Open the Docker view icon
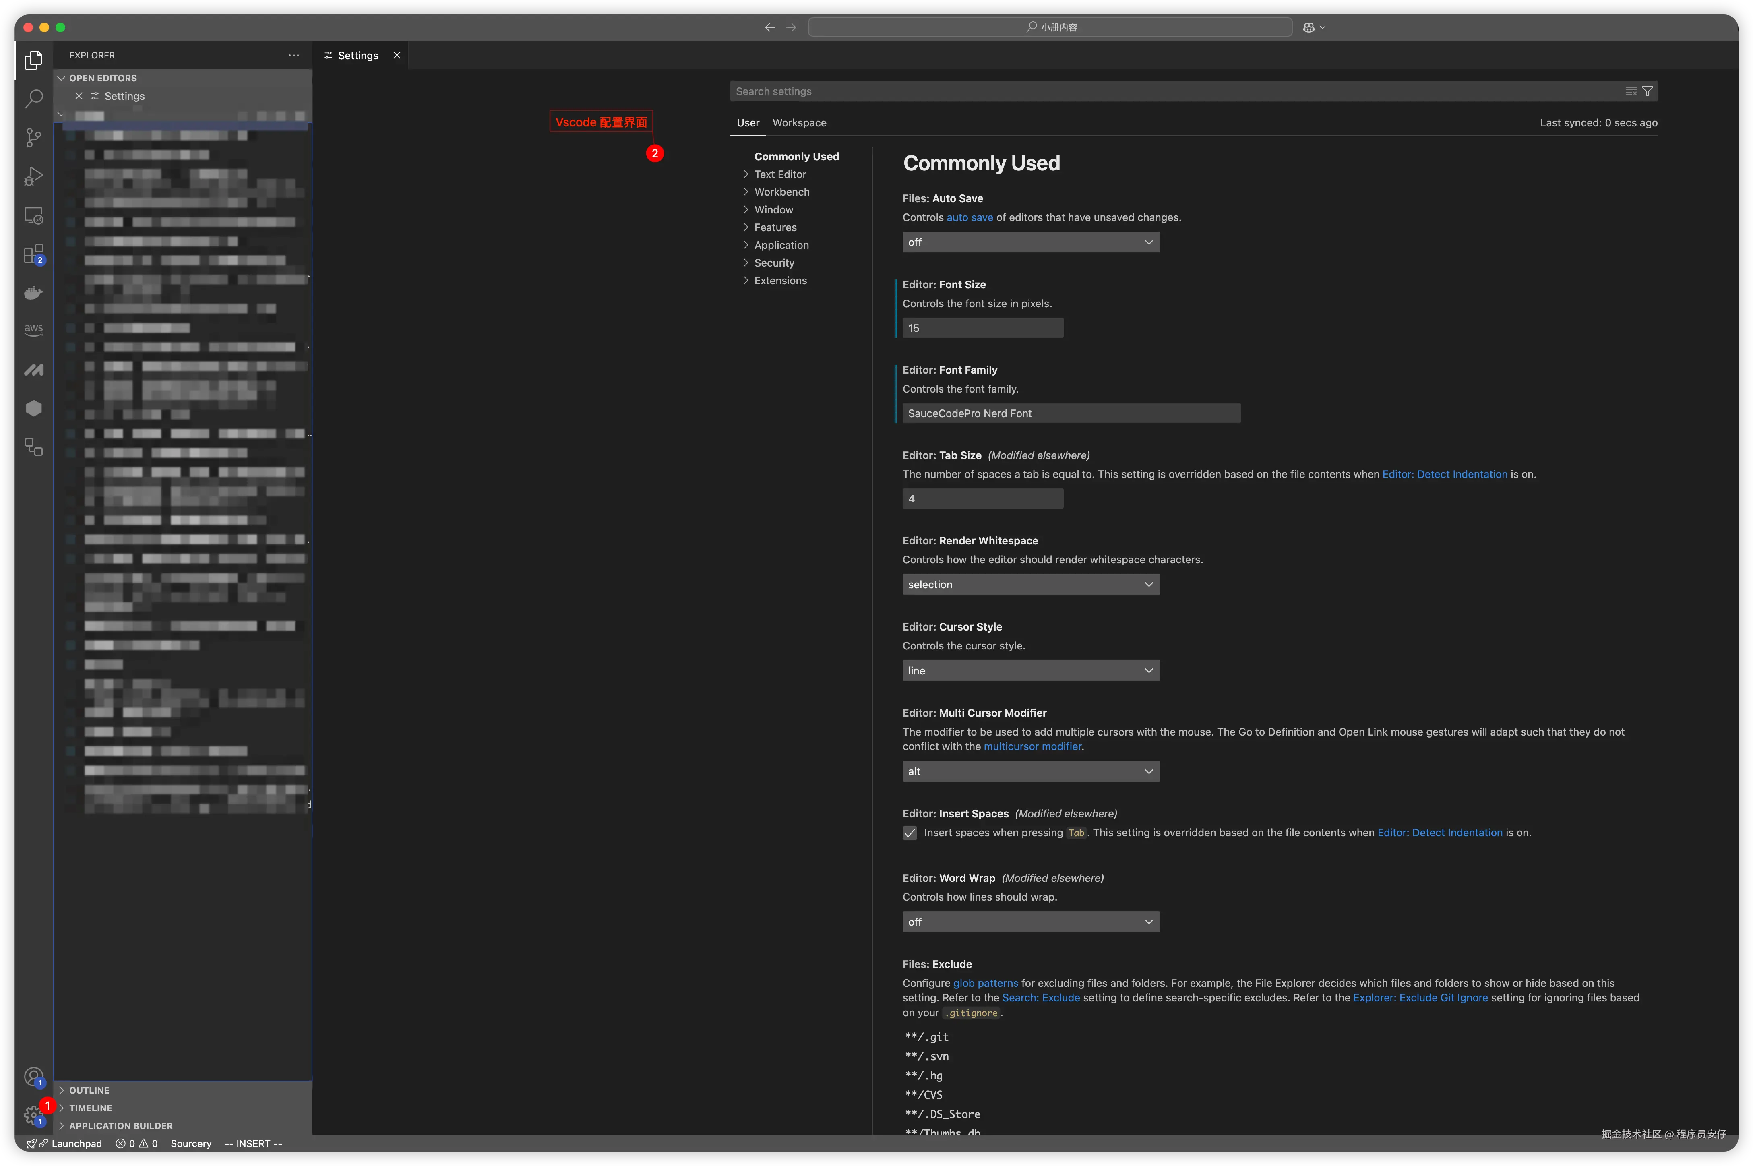 pos(33,292)
